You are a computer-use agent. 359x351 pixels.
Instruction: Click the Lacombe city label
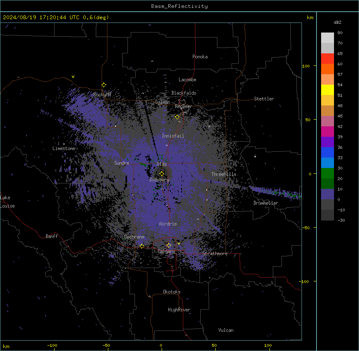coord(187,80)
